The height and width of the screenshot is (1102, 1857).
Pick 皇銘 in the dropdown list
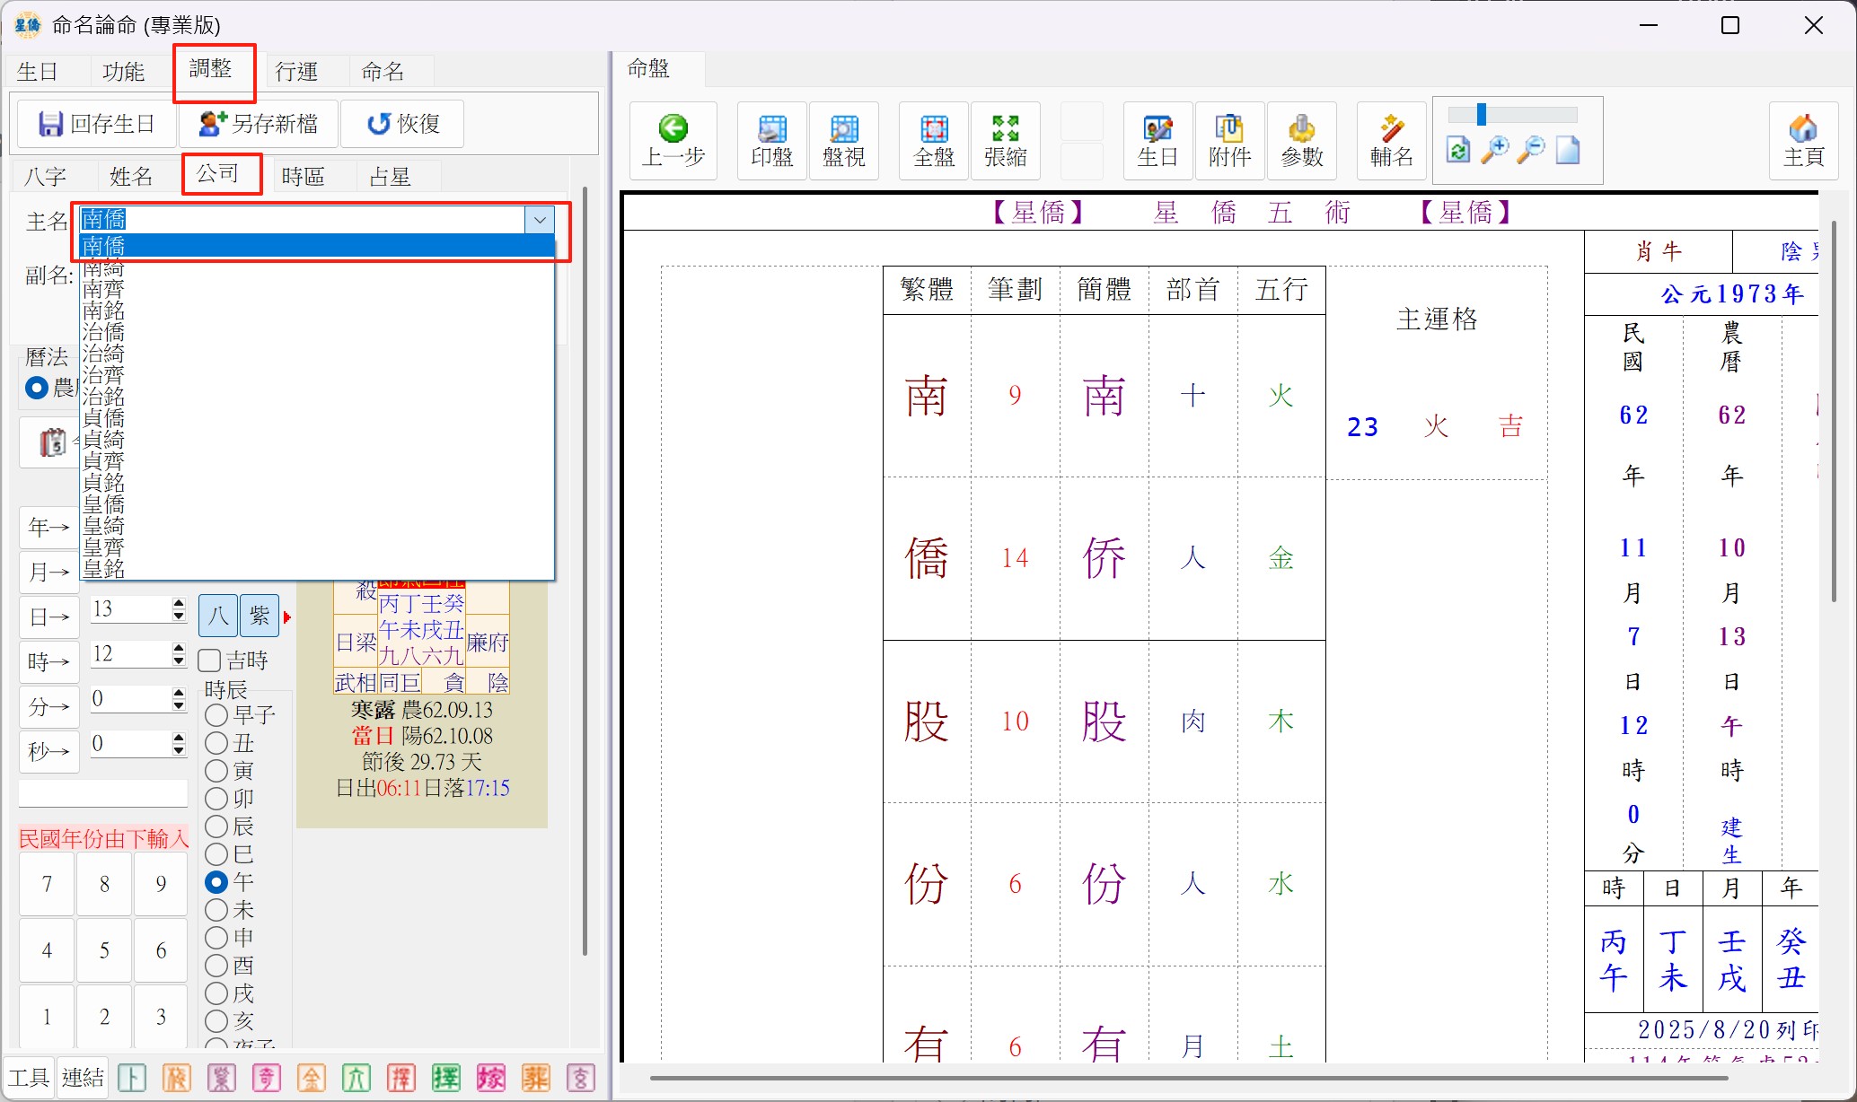pyautogui.click(x=104, y=569)
